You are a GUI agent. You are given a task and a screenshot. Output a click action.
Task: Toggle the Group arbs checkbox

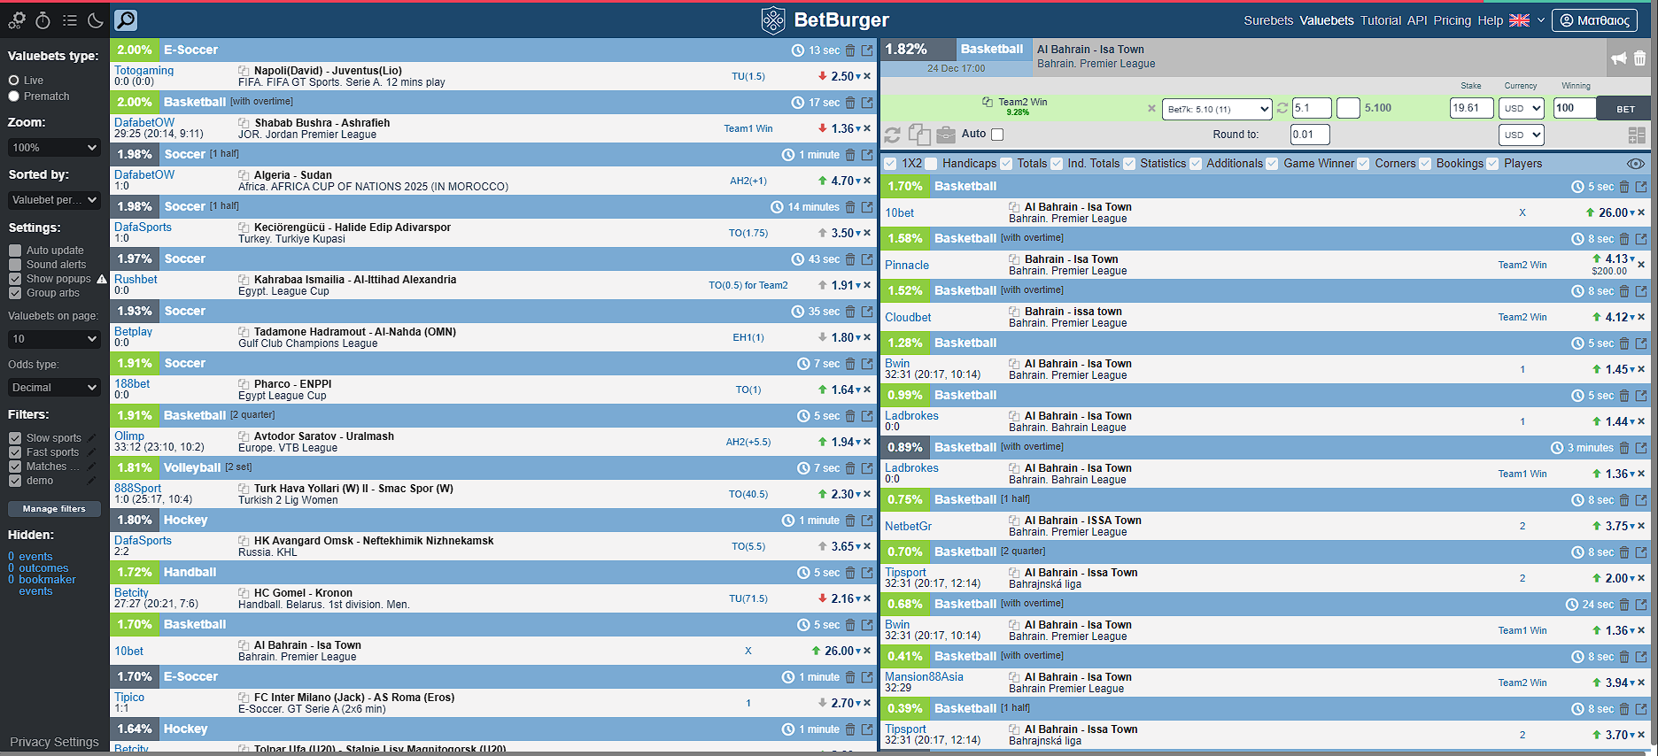pos(15,293)
